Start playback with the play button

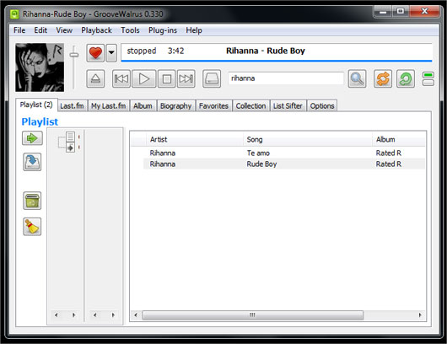144,78
